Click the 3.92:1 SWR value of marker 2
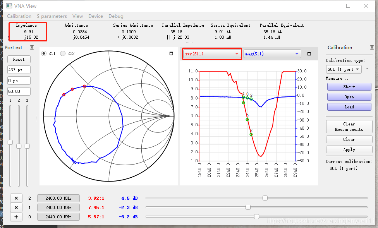Viewport: 378px width, 228px height. pos(96,198)
